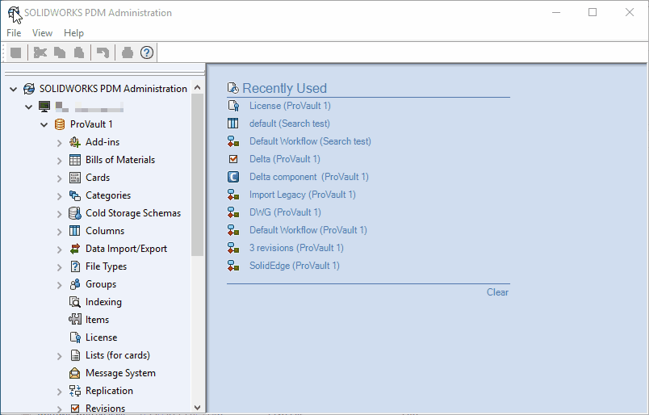649x415 pixels.
Task: Open recently used License (ProVault 1)
Action: [290, 106]
